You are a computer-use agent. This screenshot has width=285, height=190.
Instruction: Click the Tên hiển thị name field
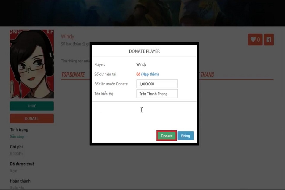click(157, 94)
